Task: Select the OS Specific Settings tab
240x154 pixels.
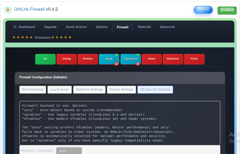Action: [x=155, y=90]
